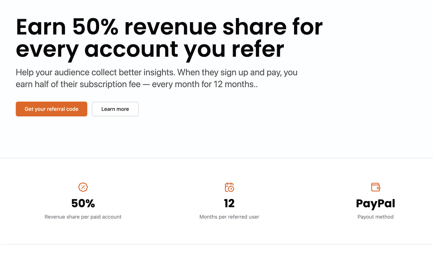Click the Months per referred user caption
Viewport: 433px width, 266px height.
(x=229, y=217)
